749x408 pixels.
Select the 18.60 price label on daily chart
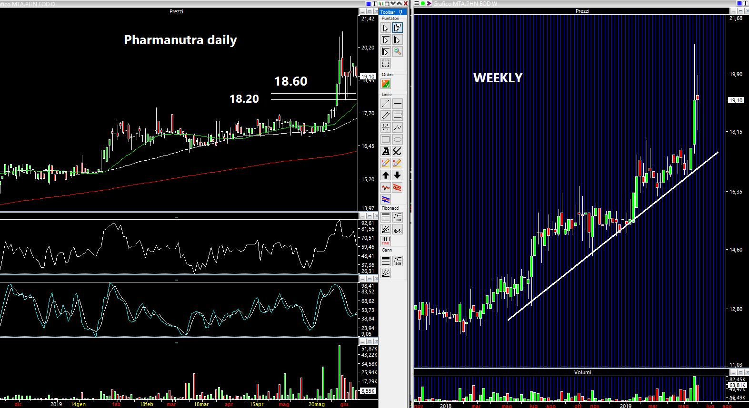(291, 81)
